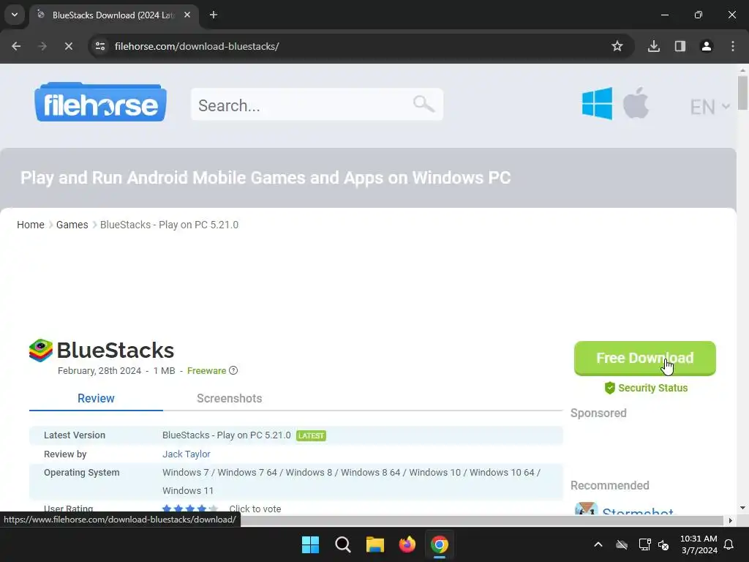Click the search magnifier icon
Image resolution: width=749 pixels, height=562 pixels.
pos(424,104)
